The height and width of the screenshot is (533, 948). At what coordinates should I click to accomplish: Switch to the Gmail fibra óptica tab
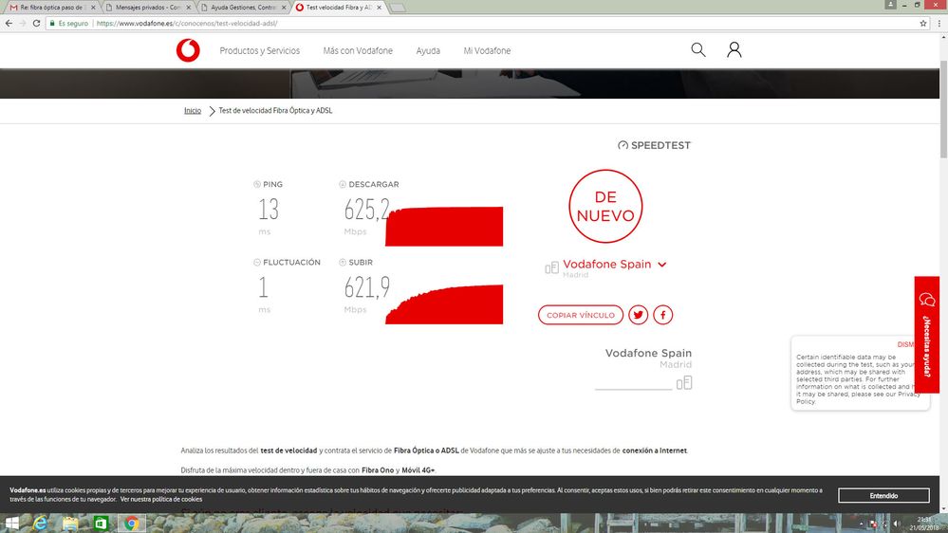[x=51, y=8]
